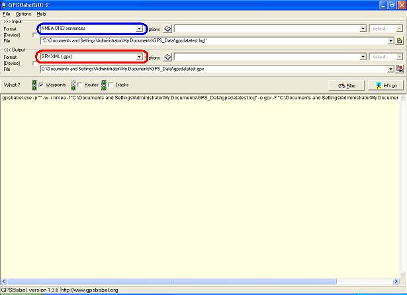Expand the input file history dropdown arrow
407x295 pixels.
click(x=390, y=41)
